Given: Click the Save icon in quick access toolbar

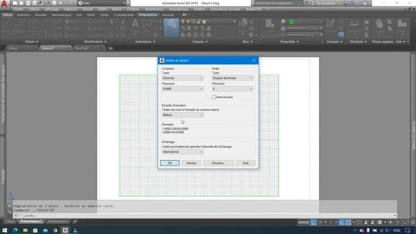Looking at the screenshot, I should click(28, 3).
